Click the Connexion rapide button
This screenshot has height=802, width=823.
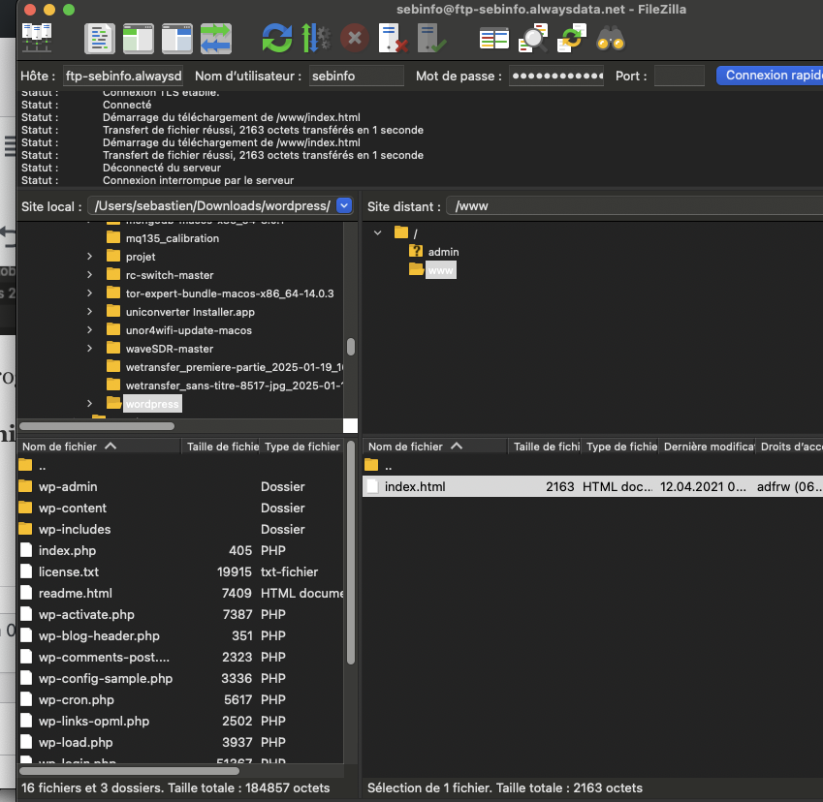[x=769, y=76]
